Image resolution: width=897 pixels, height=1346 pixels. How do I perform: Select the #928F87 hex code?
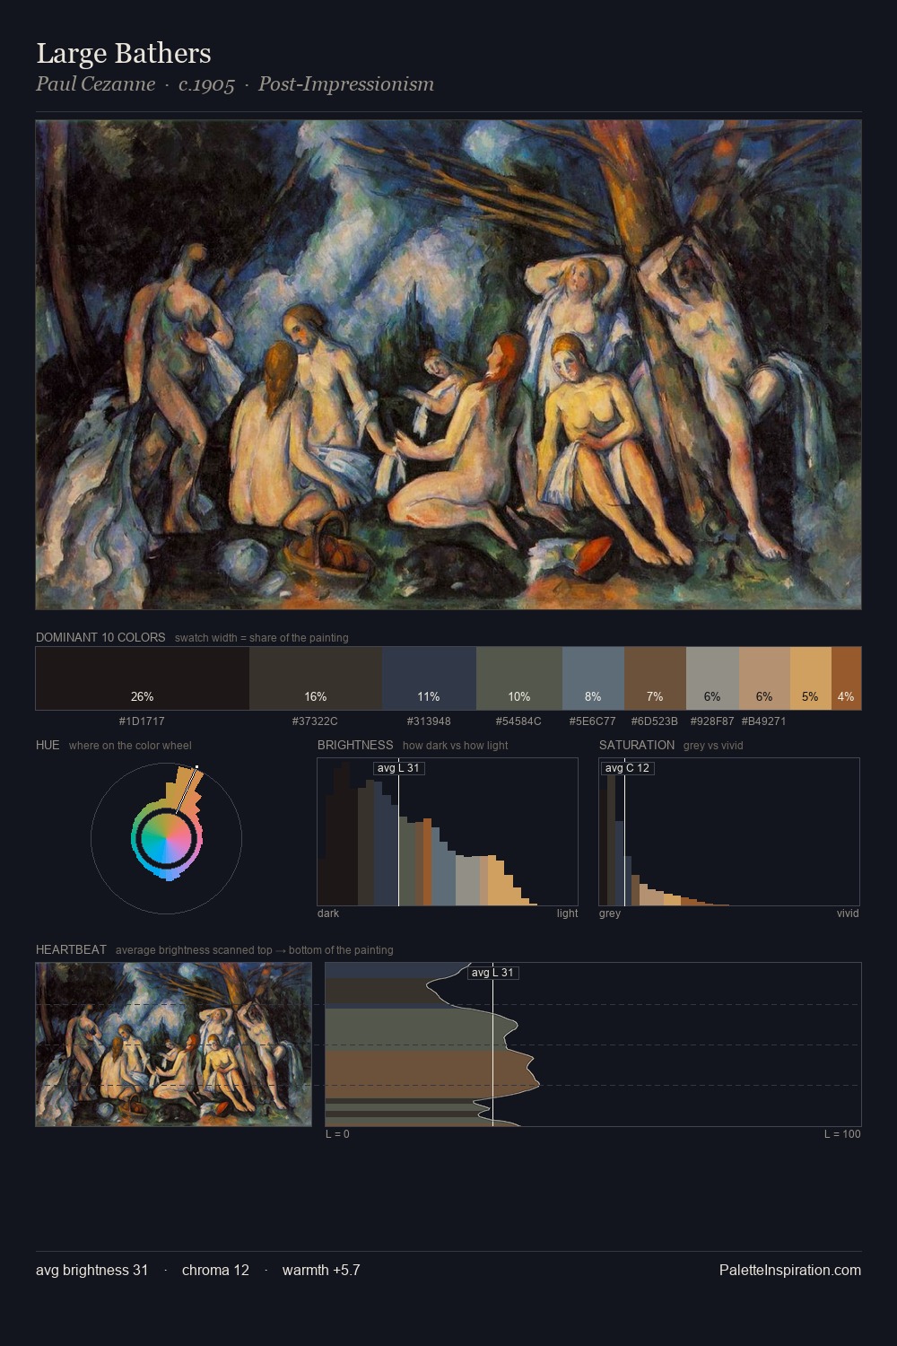[x=712, y=721]
